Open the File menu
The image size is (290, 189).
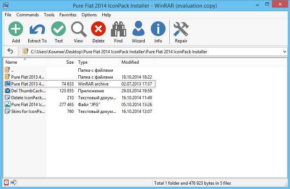8,15
